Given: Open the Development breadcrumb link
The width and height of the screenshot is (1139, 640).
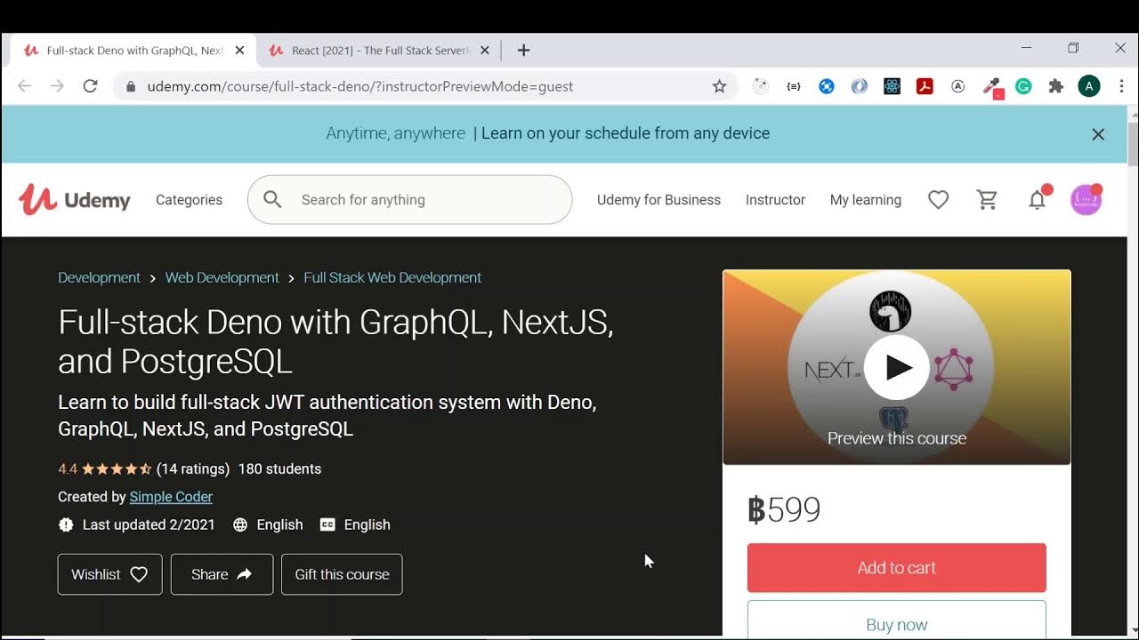Looking at the screenshot, I should [99, 277].
